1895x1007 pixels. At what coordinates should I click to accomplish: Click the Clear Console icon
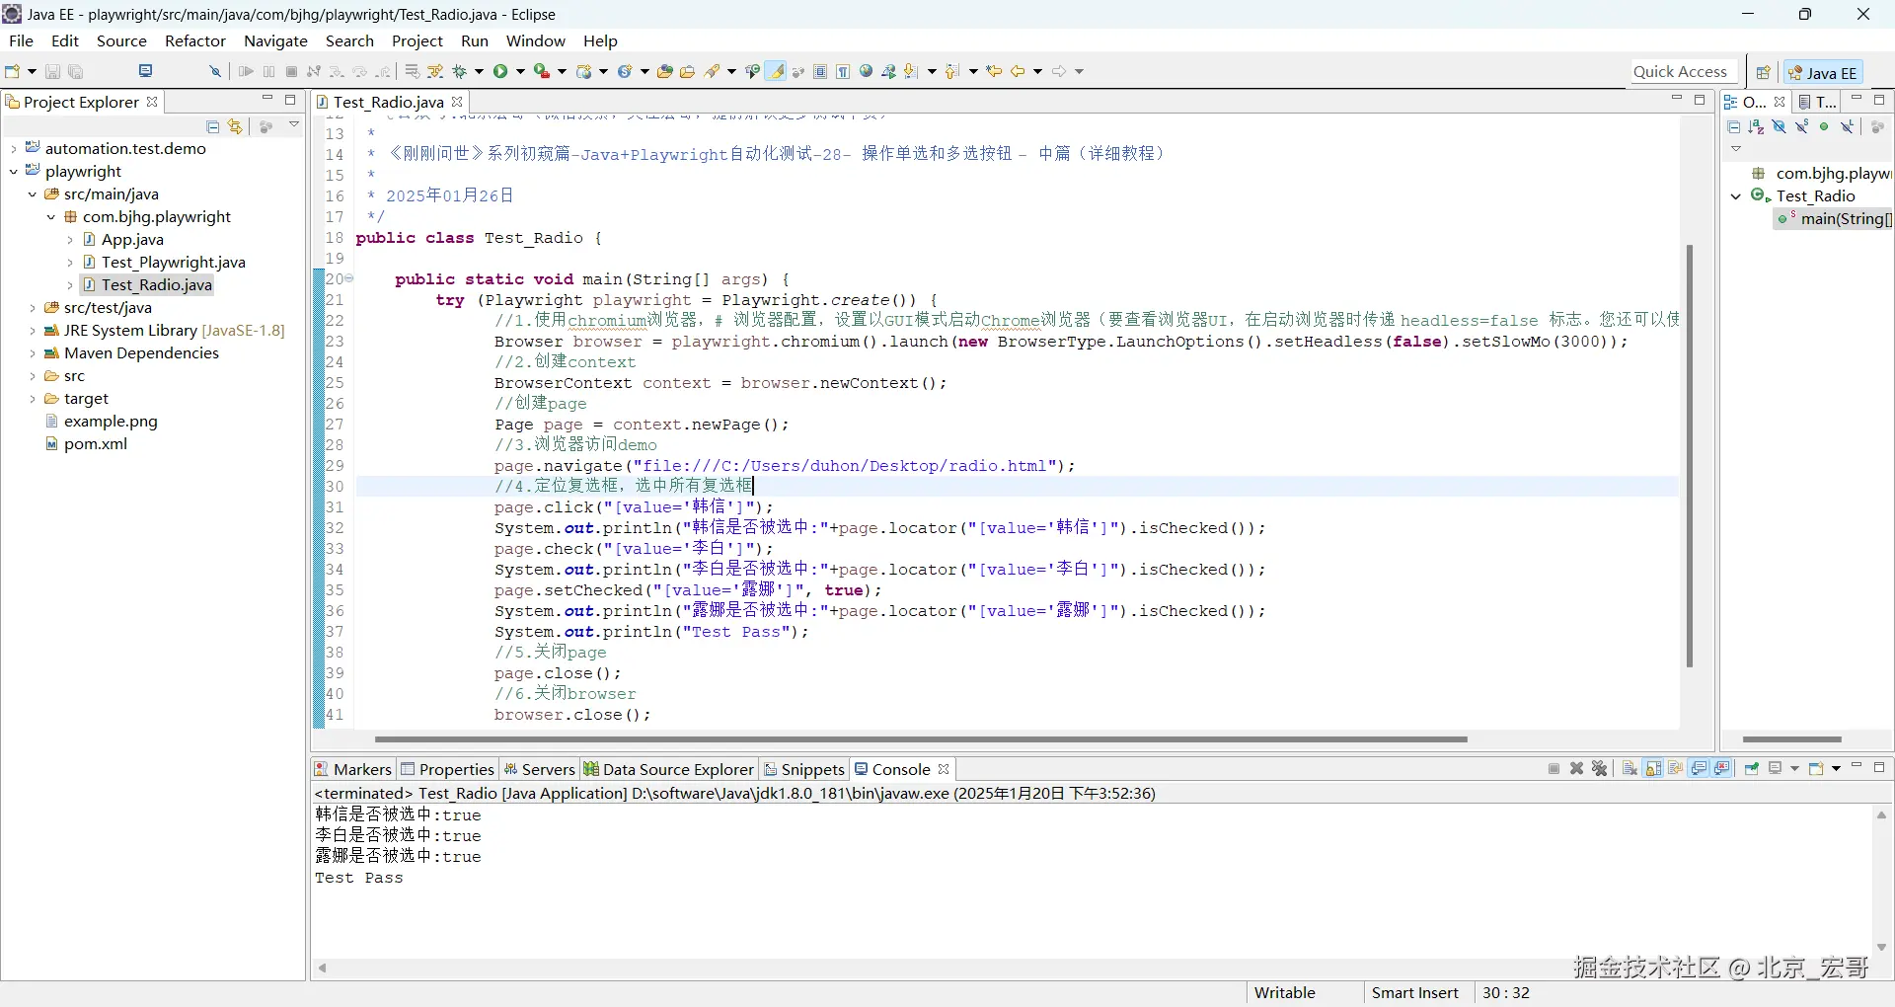coord(1630,769)
